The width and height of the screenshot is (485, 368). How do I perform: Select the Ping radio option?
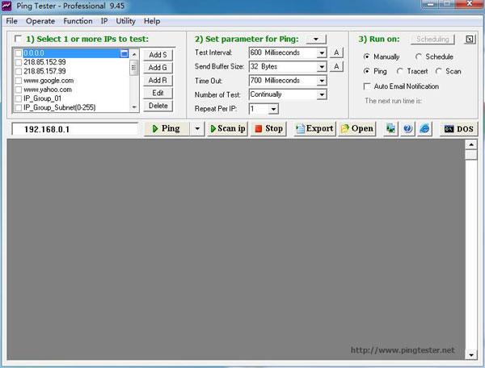coord(366,71)
